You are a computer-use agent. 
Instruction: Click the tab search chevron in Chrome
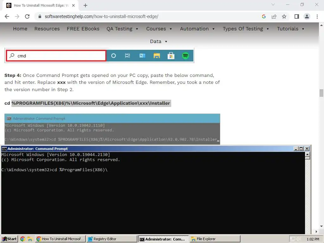(x=273, y=4)
